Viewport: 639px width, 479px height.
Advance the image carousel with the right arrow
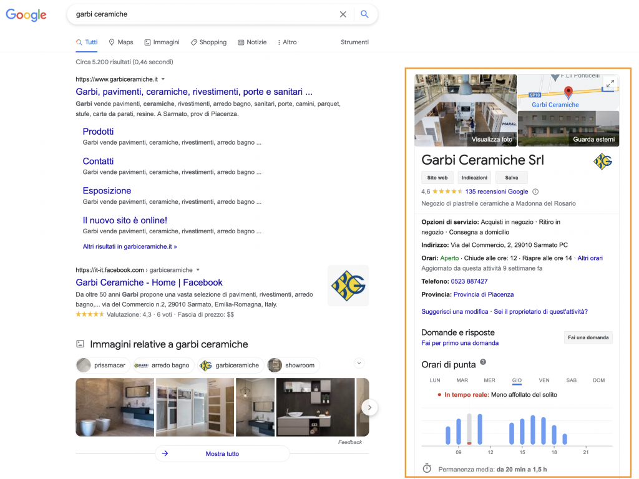369,407
